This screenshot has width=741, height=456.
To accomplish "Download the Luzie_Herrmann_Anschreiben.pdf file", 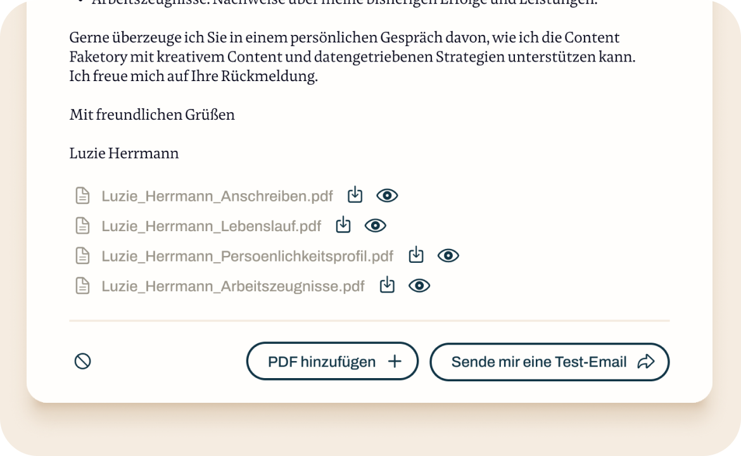I will tap(355, 195).
